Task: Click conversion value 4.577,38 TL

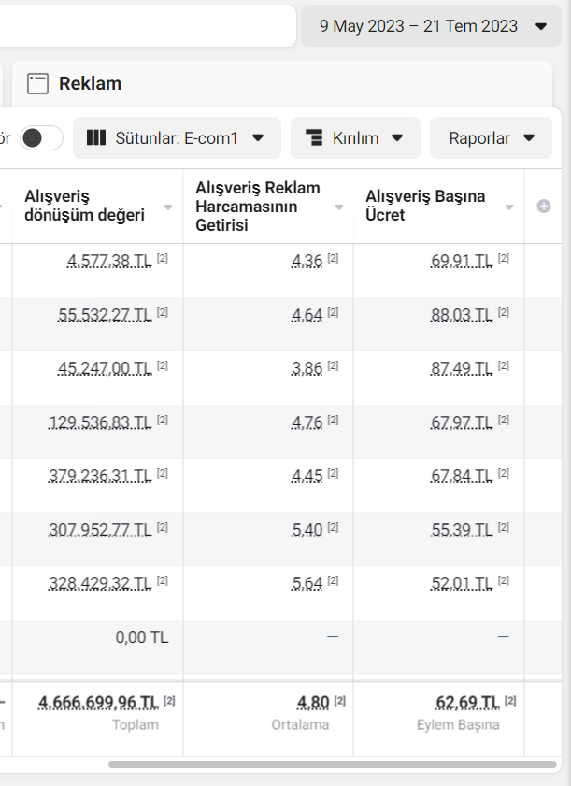Action: coord(109,261)
